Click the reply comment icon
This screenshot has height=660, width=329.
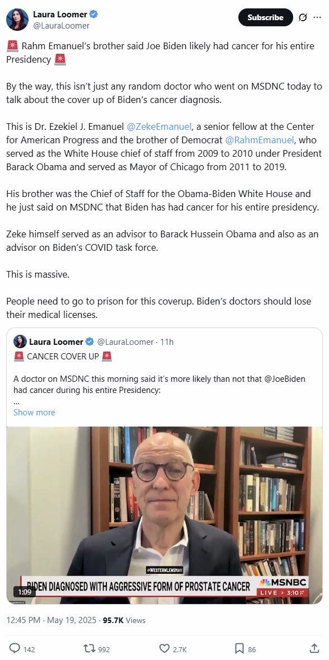pos(15,649)
